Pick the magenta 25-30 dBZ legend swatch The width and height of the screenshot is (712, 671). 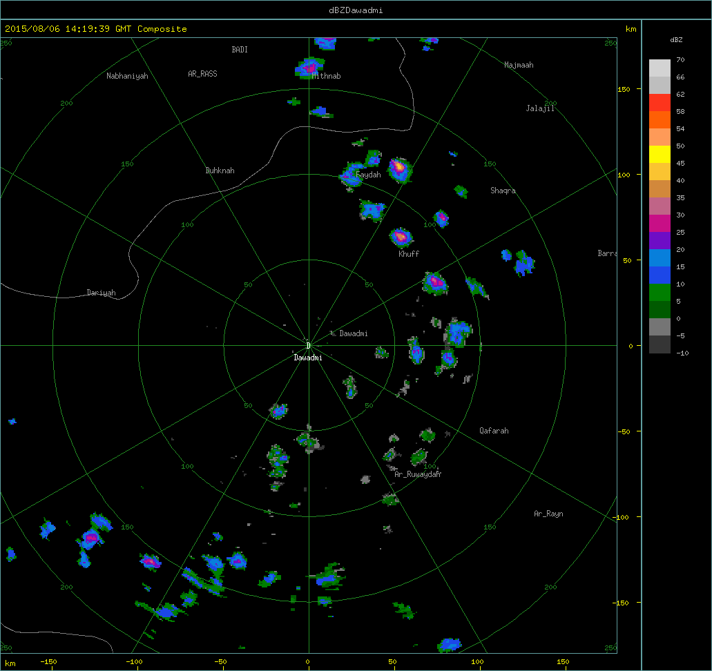coord(660,223)
